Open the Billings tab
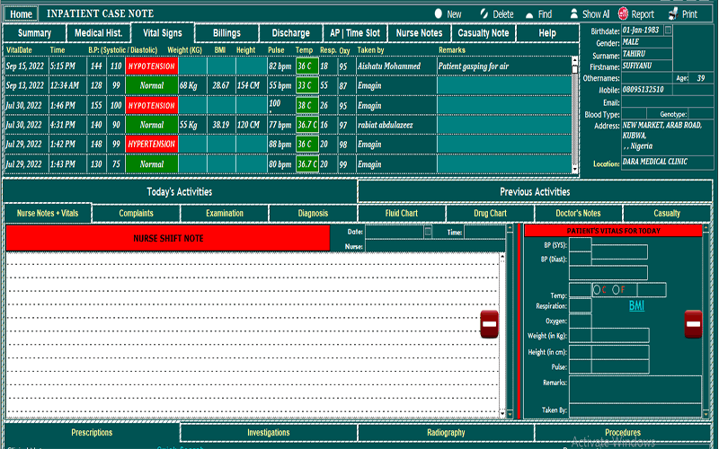Viewport: 719px width, 449px height. point(226,33)
